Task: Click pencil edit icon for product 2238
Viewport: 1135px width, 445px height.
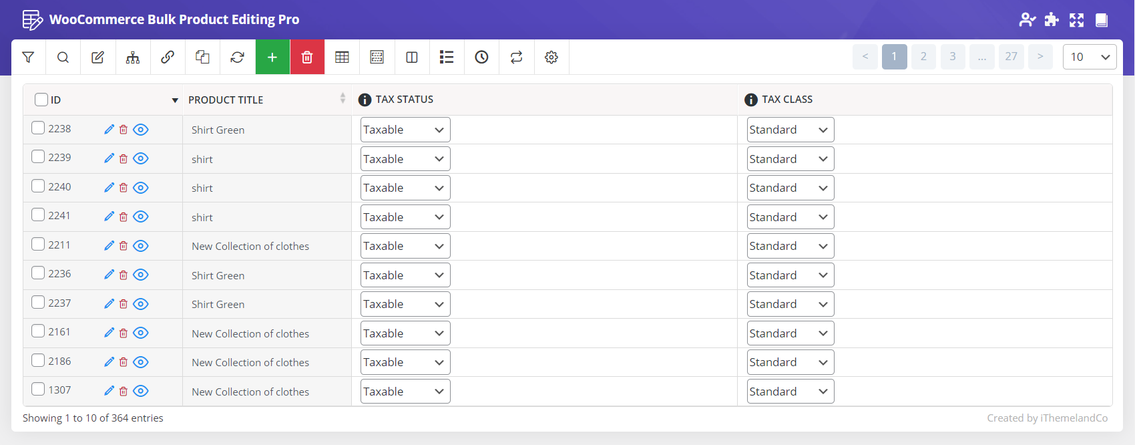Action: point(109,130)
